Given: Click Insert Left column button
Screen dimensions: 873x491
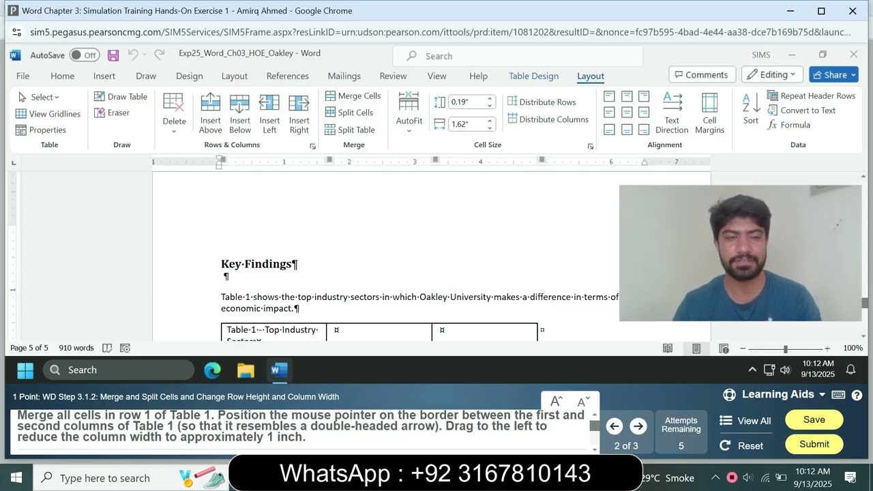Looking at the screenshot, I should [x=269, y=114].
